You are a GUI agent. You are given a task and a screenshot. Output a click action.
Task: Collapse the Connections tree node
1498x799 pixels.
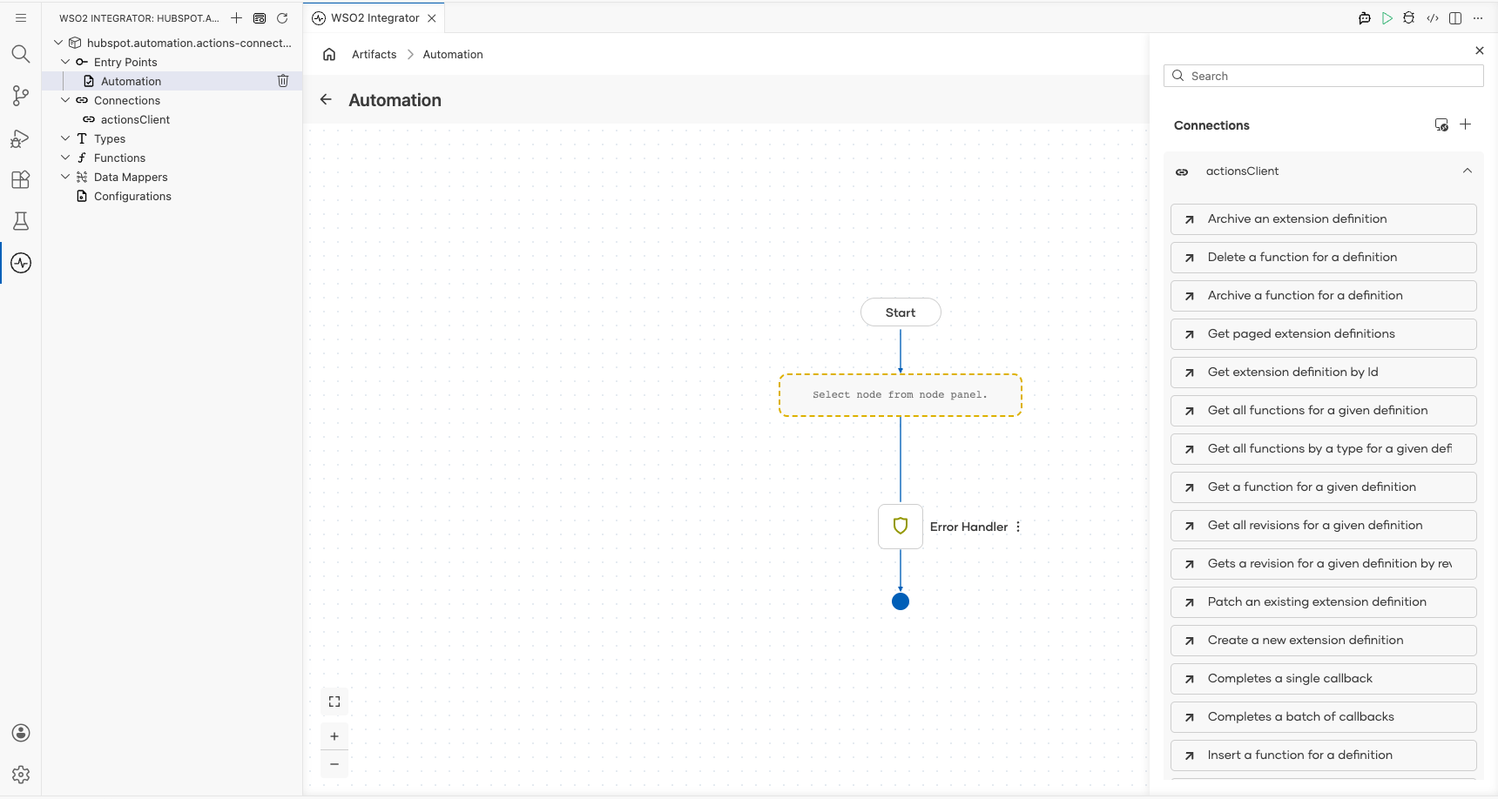(x=65, y=100)
